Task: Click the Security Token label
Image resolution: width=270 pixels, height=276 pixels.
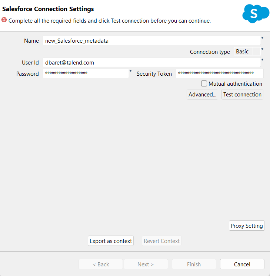Action: point(154,73)
